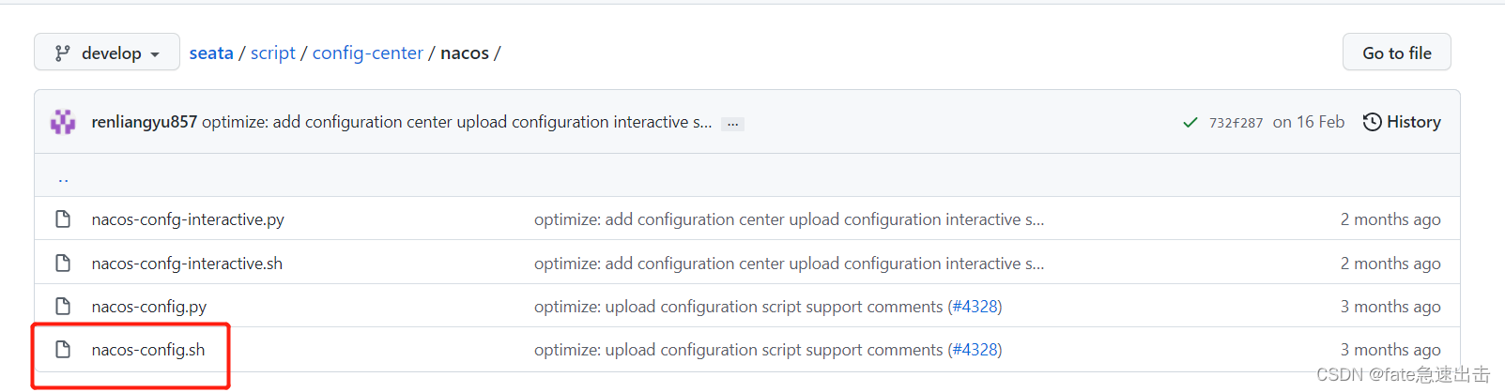Viewport: 1505px width, 392px height.
Task: Open config-center breadcrumb link
Action: tap(367, 53)
